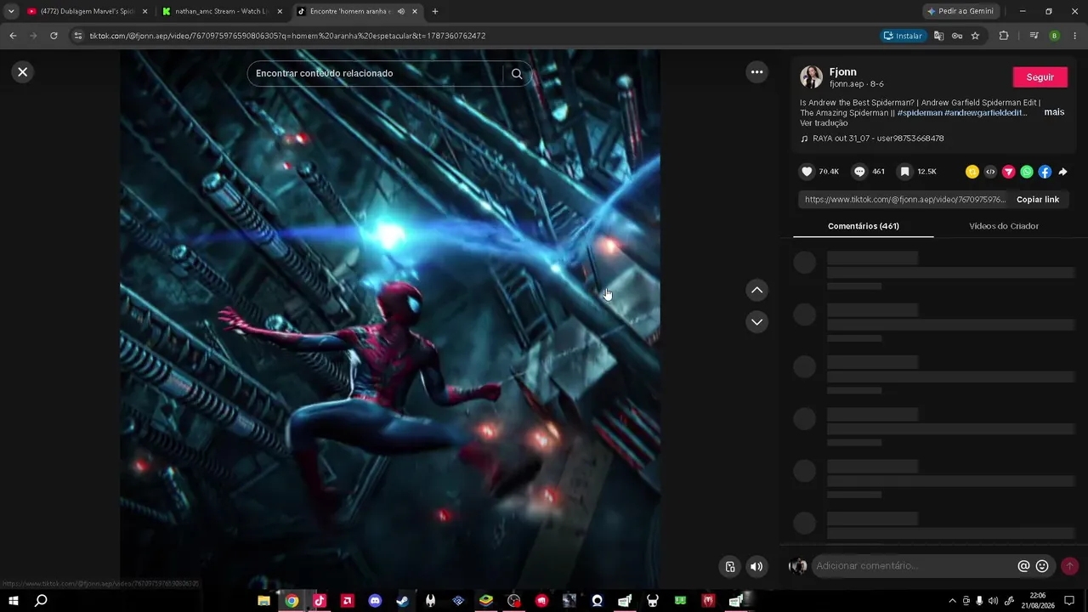Screen dimensions: 1088x612
Task: Expand description with 'mais'
Action: pyautogui.click(x=1054, y=112)
